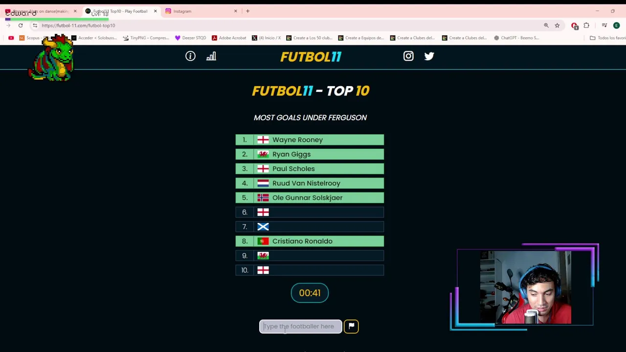Open the TinyPNG bookmark
626x352 pixels.
146,38
